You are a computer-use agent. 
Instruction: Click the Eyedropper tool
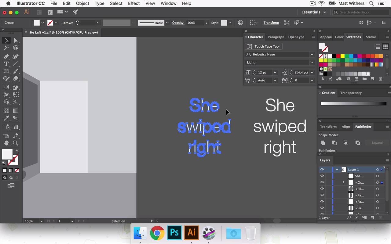[6, 118]
